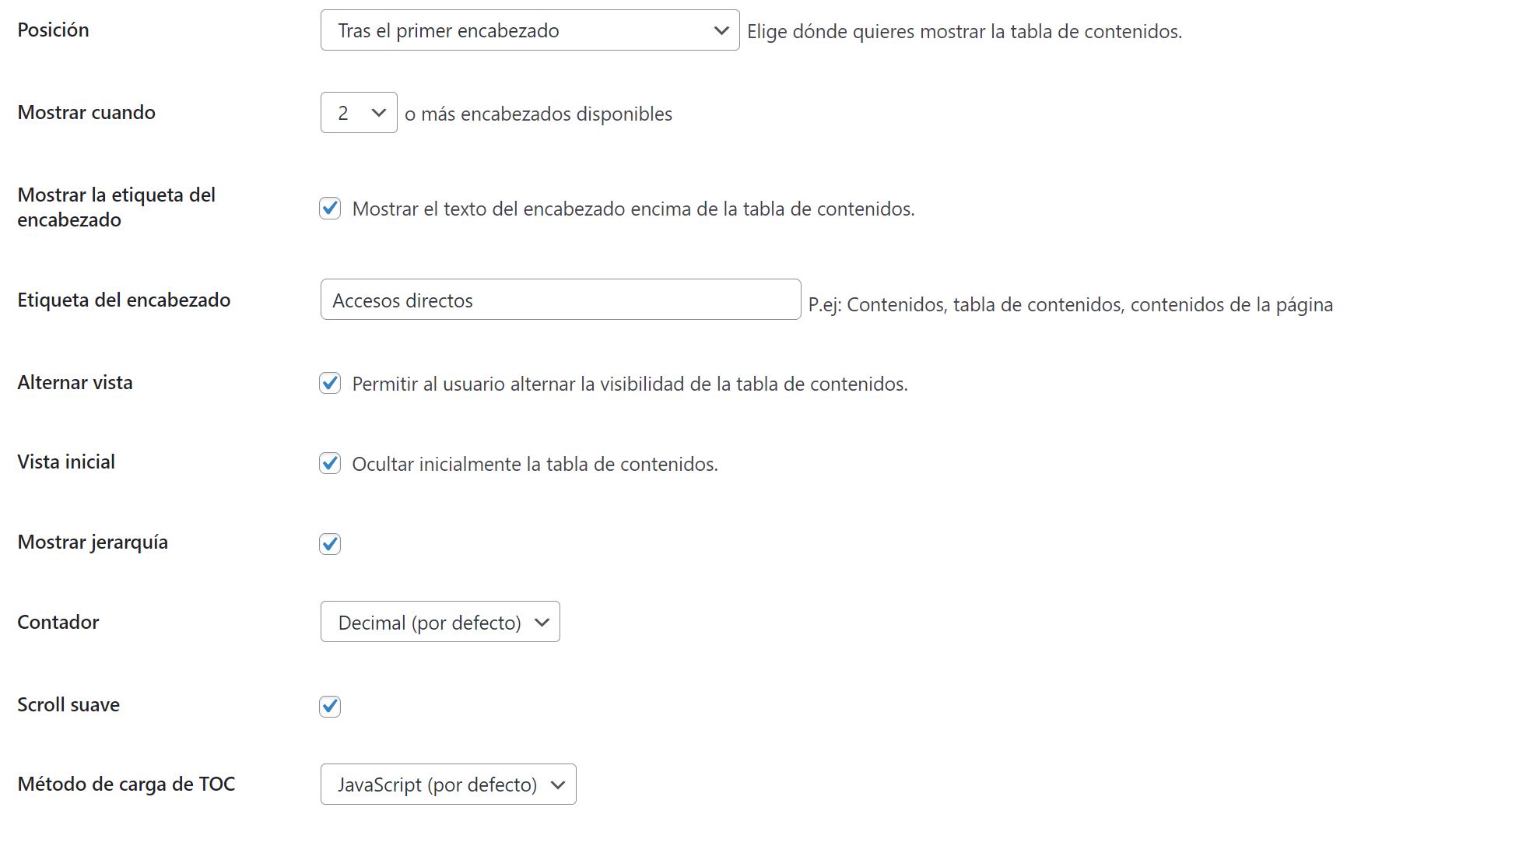Click the 'Scroll suave' row label

point(68,705)
